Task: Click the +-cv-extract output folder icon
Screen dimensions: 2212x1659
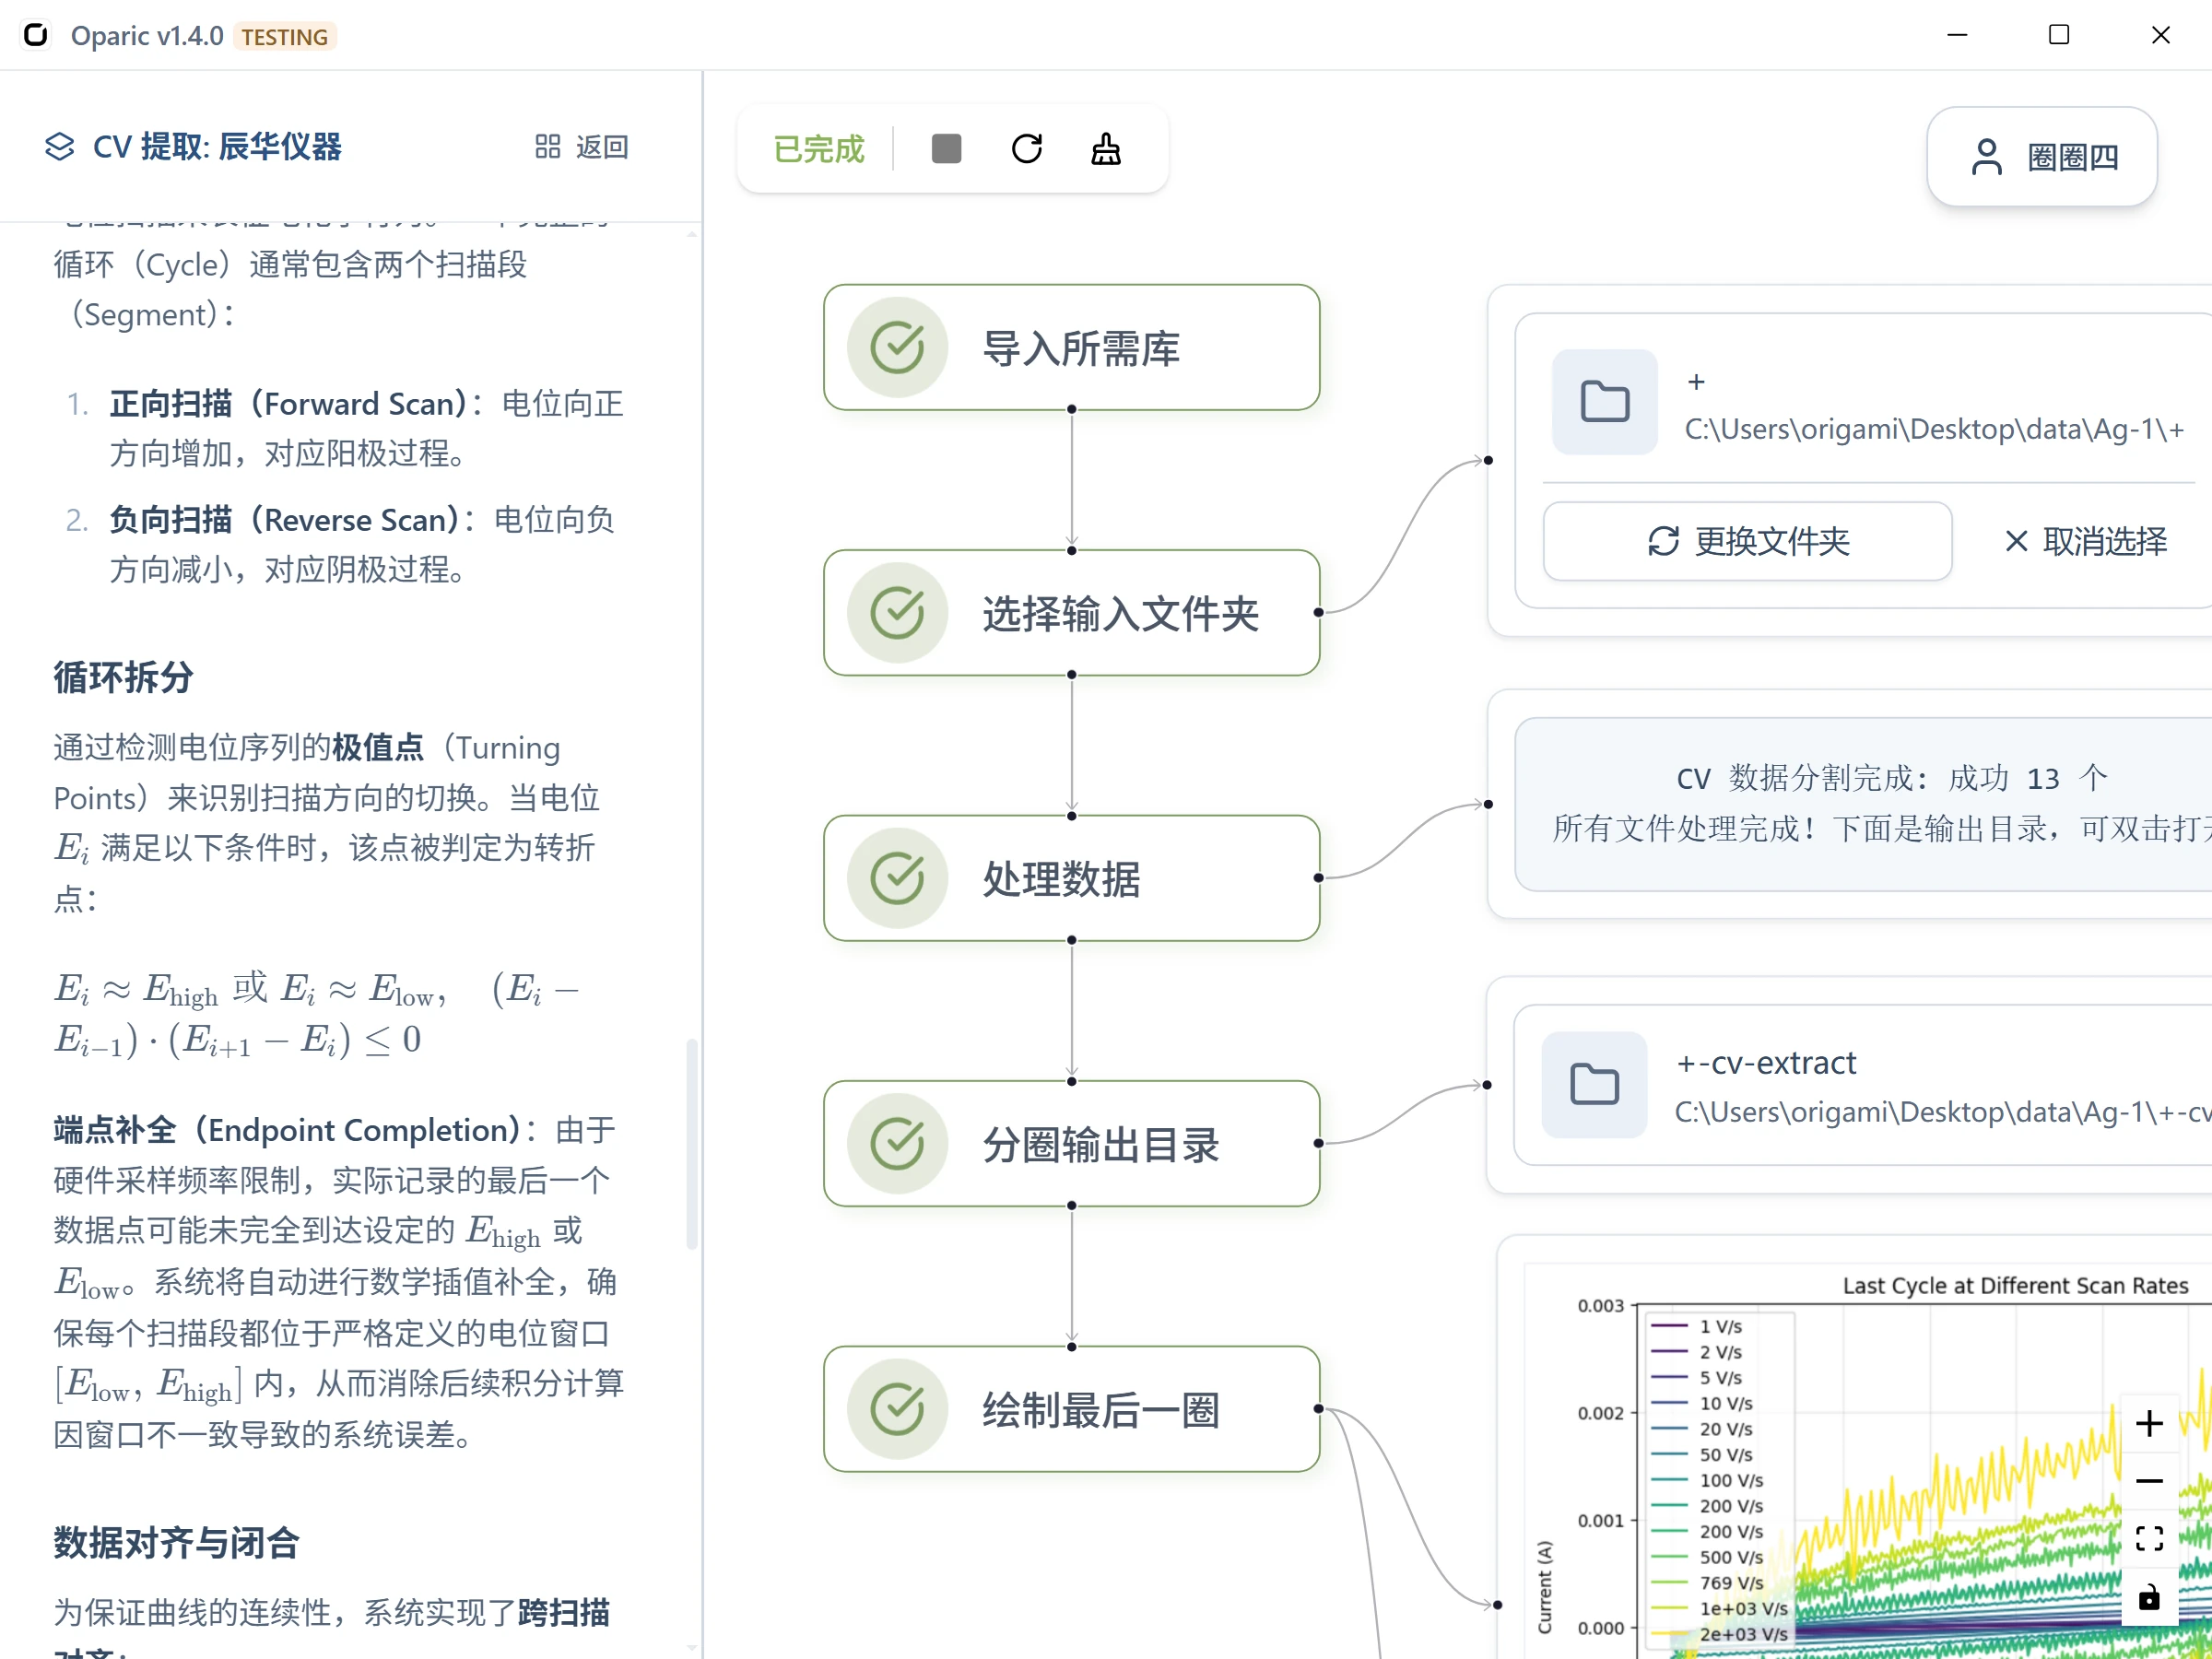Action: pyautogui.click(x=1595, y=1084)
